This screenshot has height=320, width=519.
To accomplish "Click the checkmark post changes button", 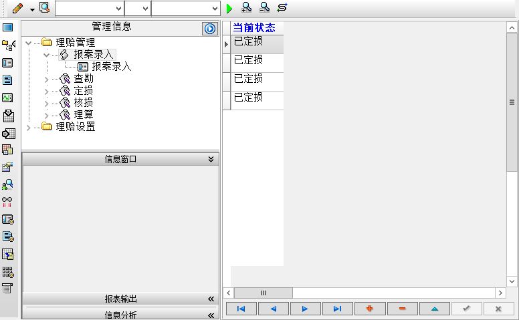I will pyautogui.click(x=466, y=309).
